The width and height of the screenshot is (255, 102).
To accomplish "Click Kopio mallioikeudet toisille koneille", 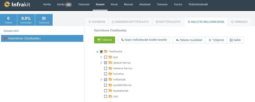I will tap(144, 40).
